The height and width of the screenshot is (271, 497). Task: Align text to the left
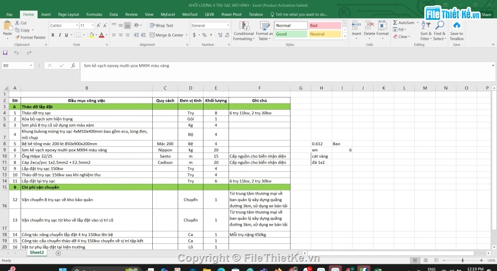[x=114, y=35]
